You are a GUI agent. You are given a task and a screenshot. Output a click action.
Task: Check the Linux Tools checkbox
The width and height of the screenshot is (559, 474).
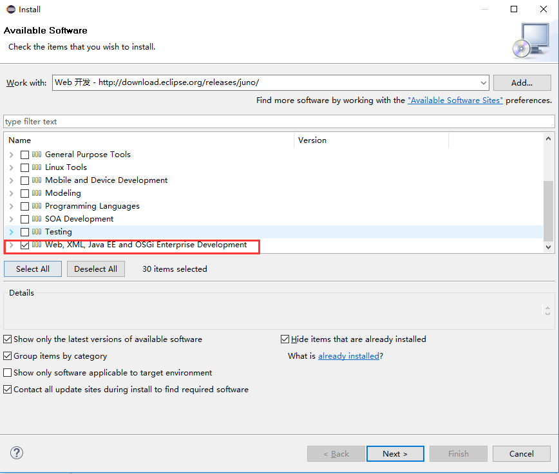click(x=24, y=167)
